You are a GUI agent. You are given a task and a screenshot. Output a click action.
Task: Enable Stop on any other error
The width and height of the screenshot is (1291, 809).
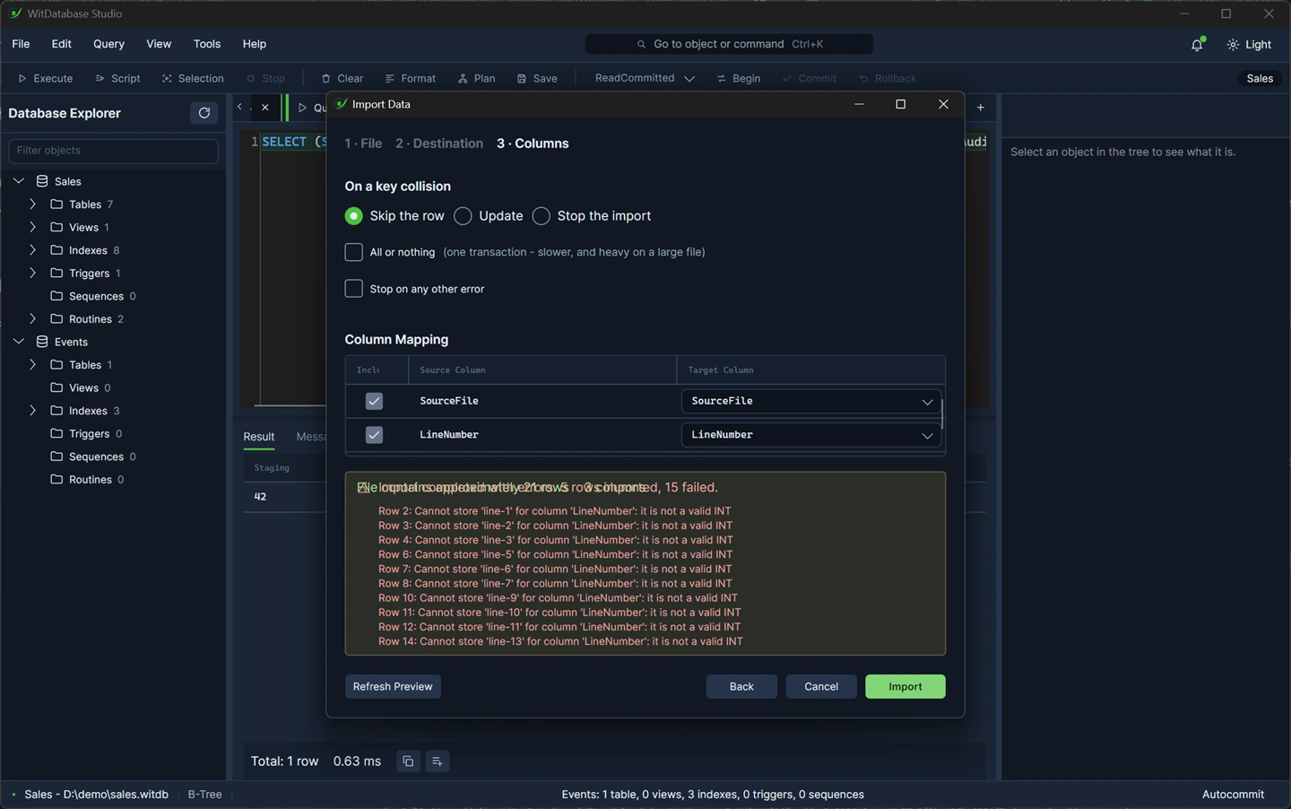point(354,289)
